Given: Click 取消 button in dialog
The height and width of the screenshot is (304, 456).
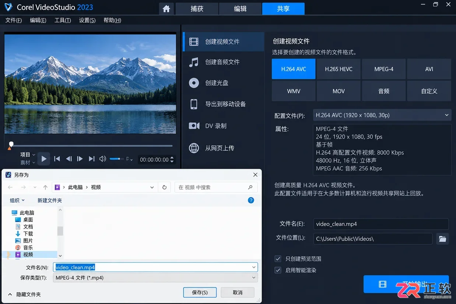Looking at the screenshot, I should [x=238, y=292].
